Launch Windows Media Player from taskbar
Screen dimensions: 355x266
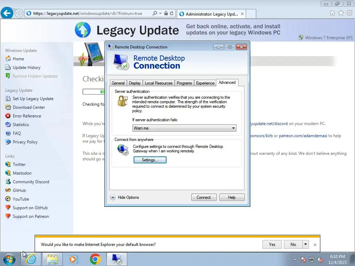pyautogui.click(x=73, y=259)
